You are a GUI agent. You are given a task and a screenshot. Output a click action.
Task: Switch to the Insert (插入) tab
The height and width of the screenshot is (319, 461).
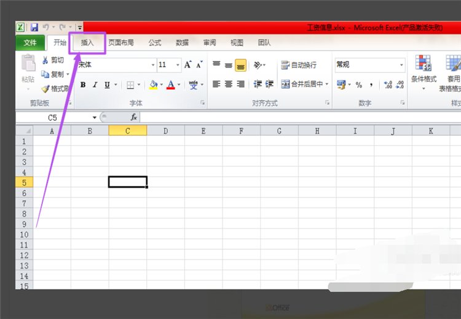pyautogui.click(x=87, y=43)
